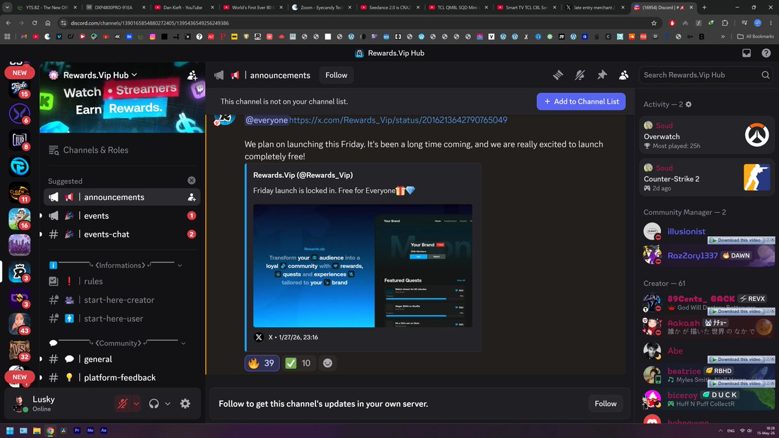The width and height of the screenshot is (779, 438).
Task: Open the embedded tweet preview image
Action: pyautogui.click(x=362, y=265)
